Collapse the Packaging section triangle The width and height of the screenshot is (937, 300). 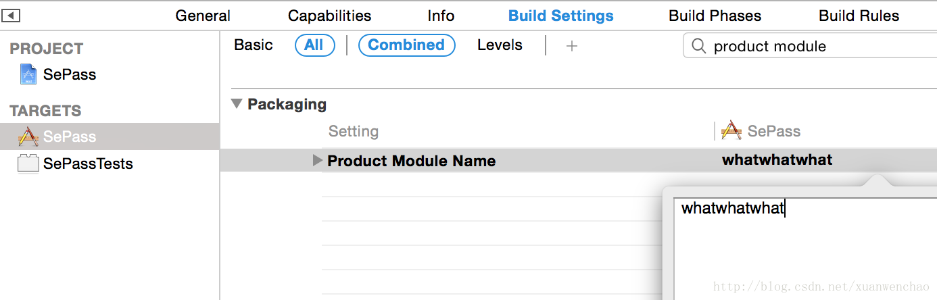pos(236,104)
